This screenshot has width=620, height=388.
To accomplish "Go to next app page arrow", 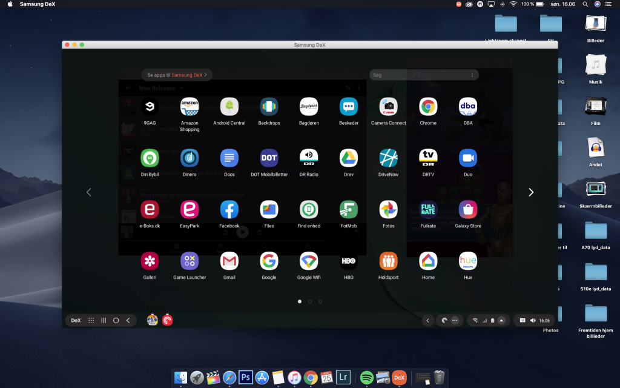I will (531, 192).
